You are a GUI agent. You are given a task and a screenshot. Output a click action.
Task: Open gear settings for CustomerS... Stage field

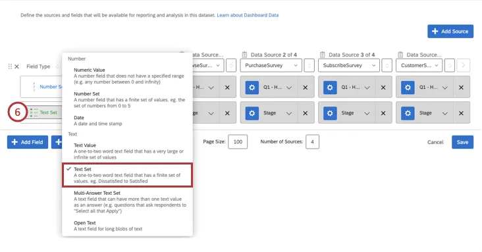click(408, 113)
